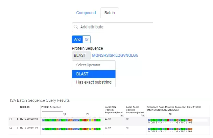
Task: Click the magnifier icon in Add attribute
Action: coord(76,27)
